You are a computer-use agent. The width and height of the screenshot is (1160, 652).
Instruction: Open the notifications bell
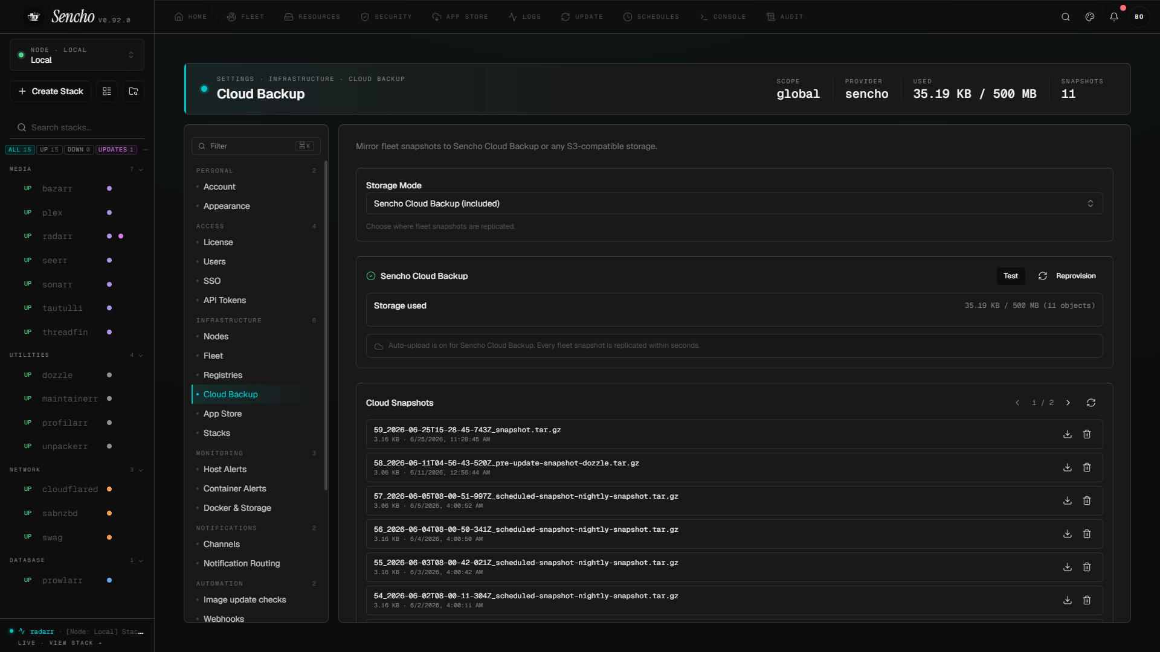pyautogui.click(x=1114, y=17)
